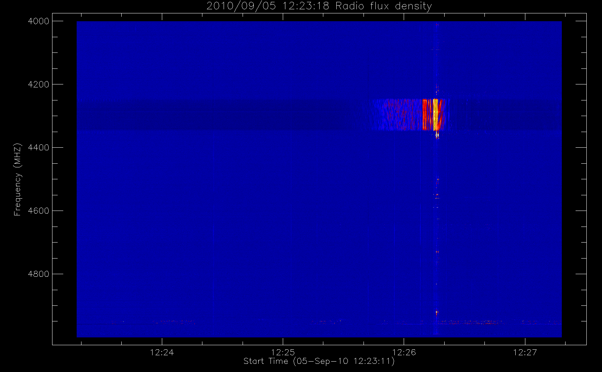Click the bright yellow burst peak in spectrogram

click(x=436, y=114)
